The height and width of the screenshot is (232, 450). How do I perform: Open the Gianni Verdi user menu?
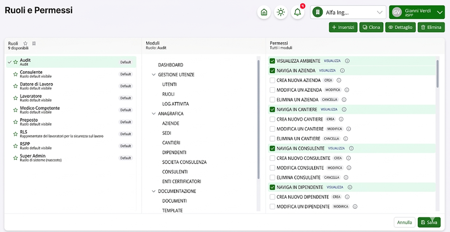[x=417, y=12]
